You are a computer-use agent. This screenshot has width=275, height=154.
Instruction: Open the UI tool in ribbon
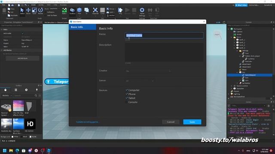(87, 11)
